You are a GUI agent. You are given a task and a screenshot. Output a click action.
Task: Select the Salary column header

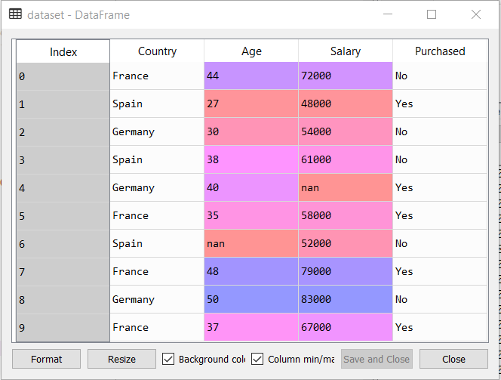point(346,51)
